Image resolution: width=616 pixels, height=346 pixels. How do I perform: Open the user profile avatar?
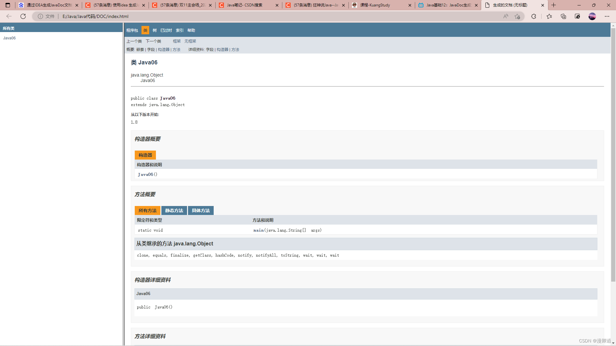pyautogui.click(x=592, y=16)
